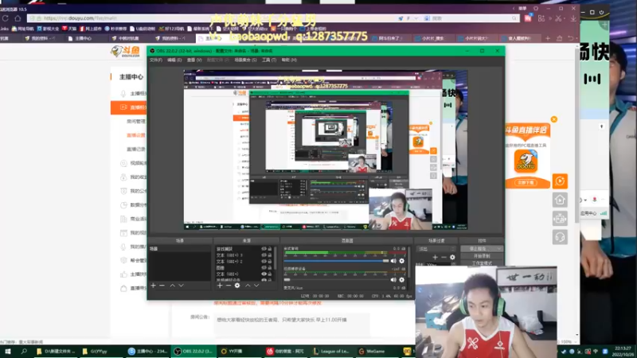
Task: Toggle visibility eye for 文本 (GDI+) source
Action: click(x=264, y=274)
